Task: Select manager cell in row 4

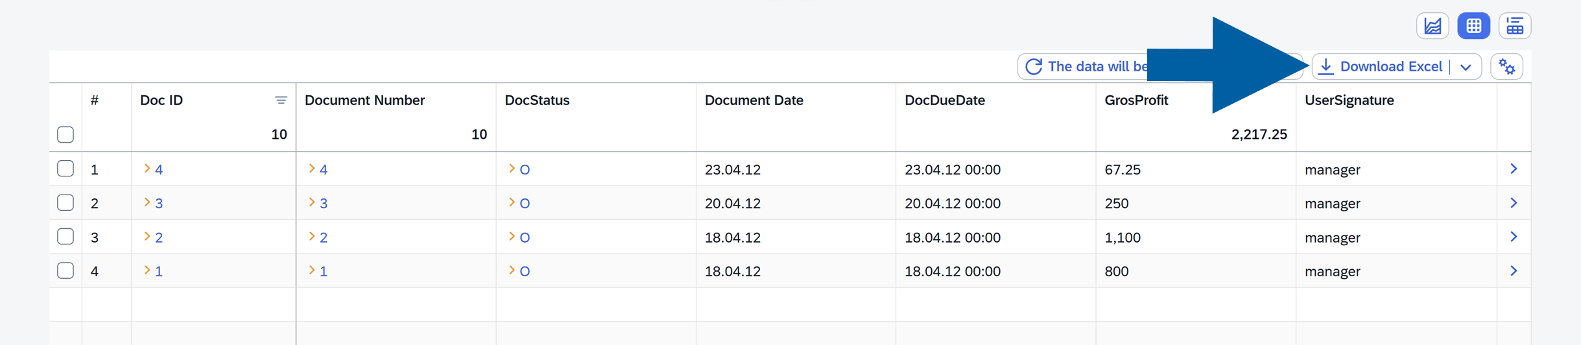Action: (1333, 272)
